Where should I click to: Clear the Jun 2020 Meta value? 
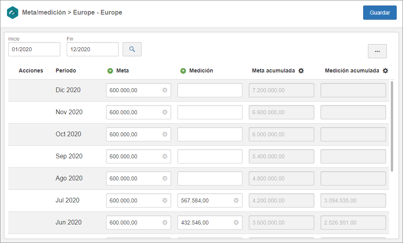pyautogui.click(x=165, y=223)
